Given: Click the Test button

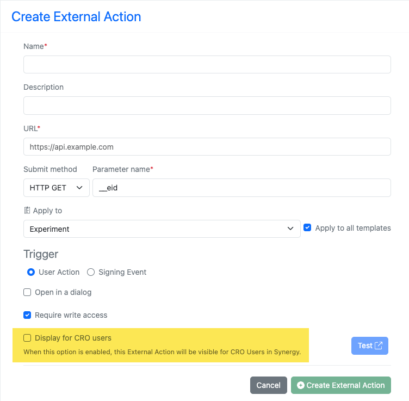Looking at the screenshot, I should coord(370,346).
